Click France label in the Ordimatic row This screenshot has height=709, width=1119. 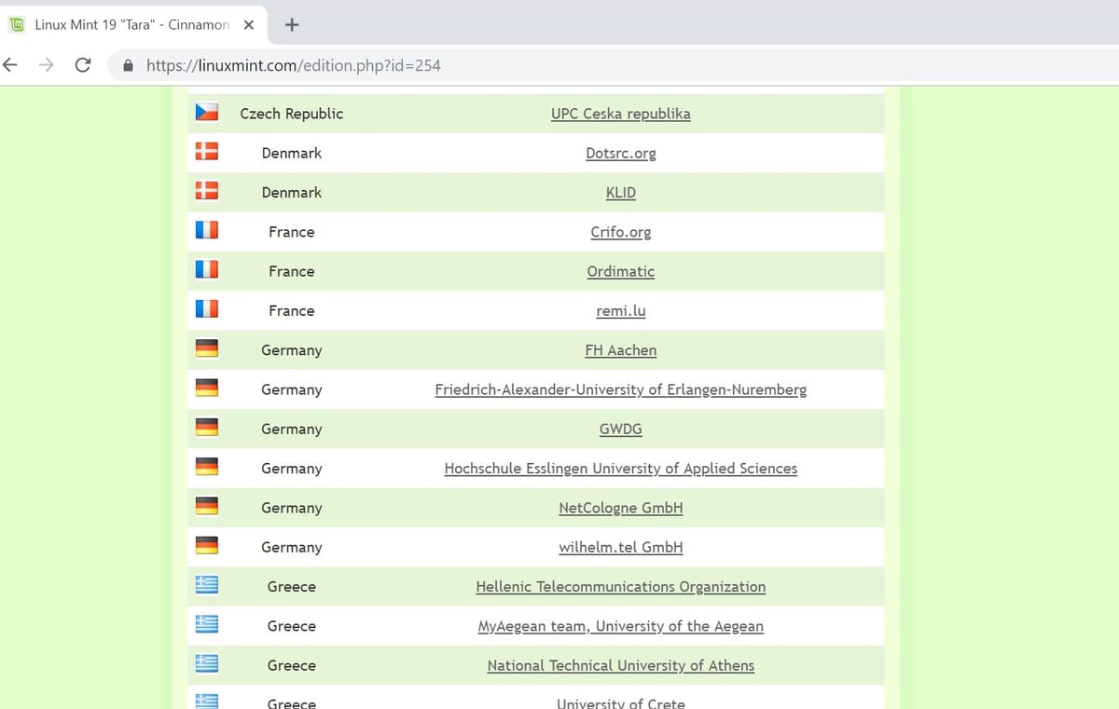tap(292, 271)
